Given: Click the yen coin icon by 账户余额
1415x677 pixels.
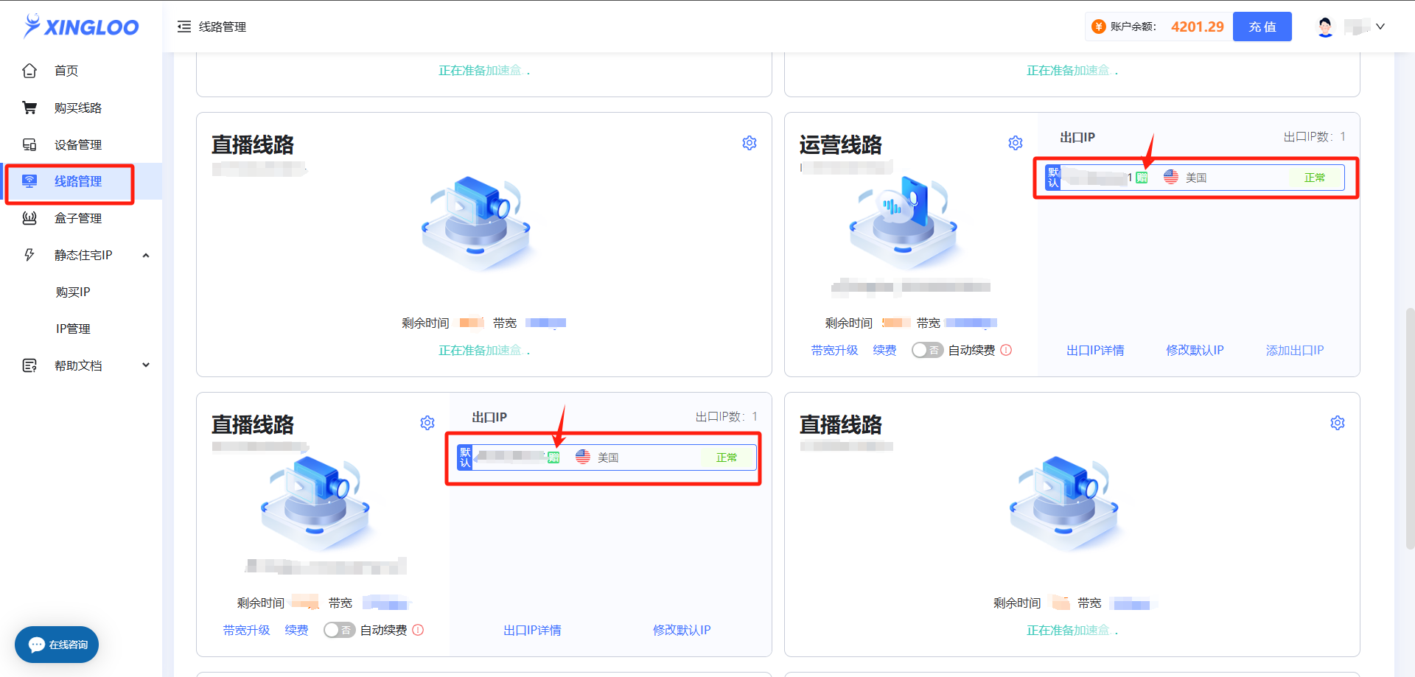Looking at the screenshot, I should pos(1099,27).
